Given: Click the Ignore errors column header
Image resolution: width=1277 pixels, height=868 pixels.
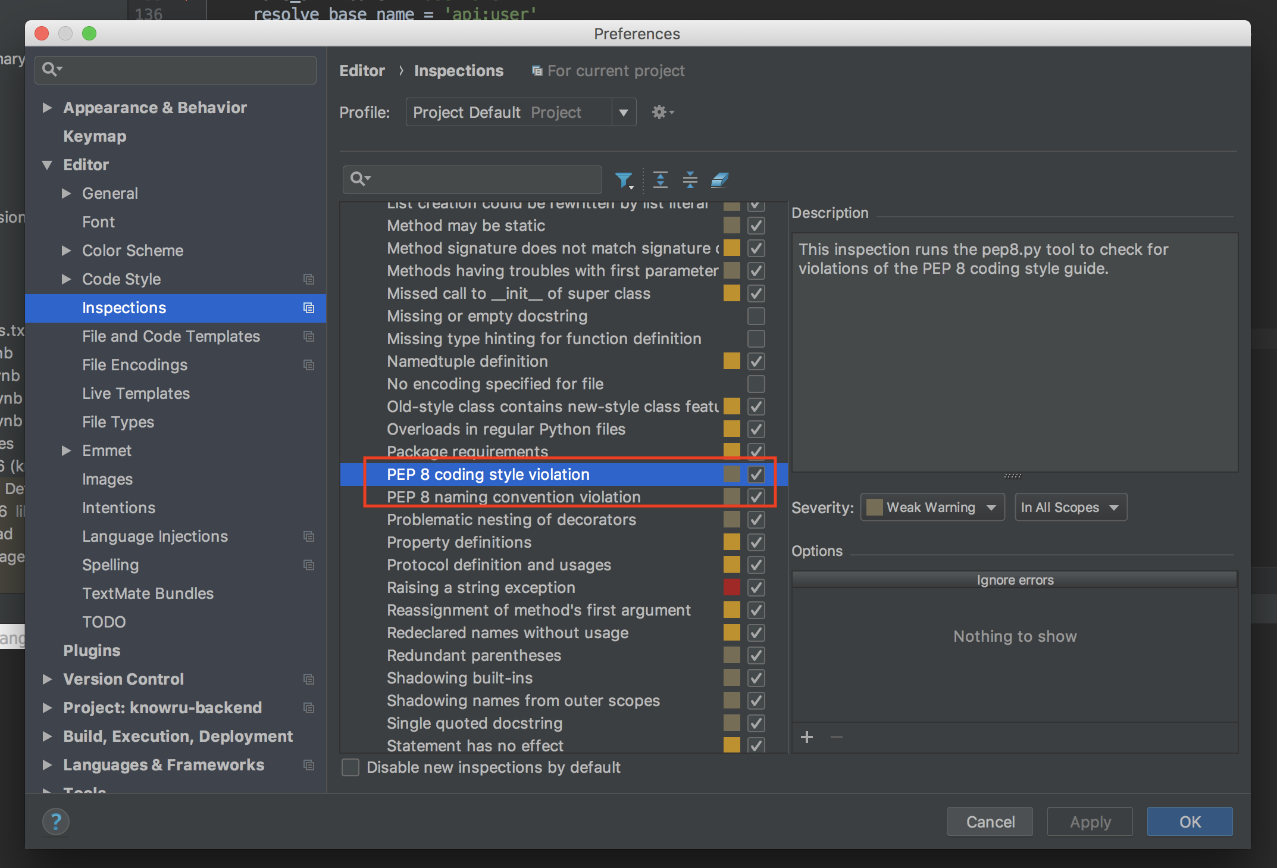Looking at the screenshot, I should click(1015, 580).
